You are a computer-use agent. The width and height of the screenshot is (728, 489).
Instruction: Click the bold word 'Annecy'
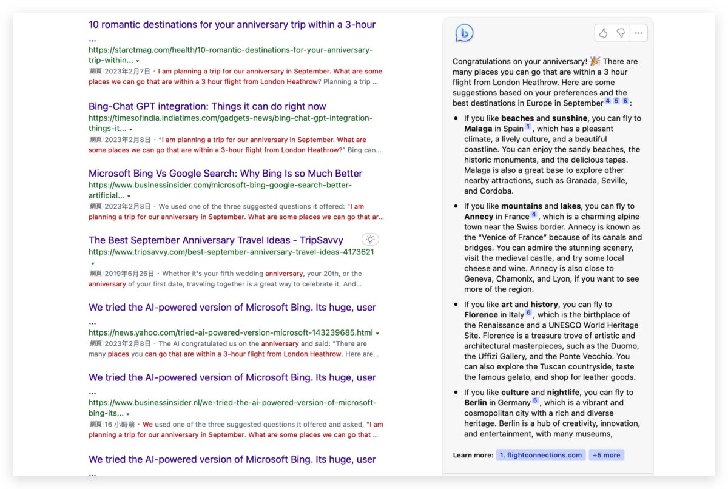tap(479, 217)
